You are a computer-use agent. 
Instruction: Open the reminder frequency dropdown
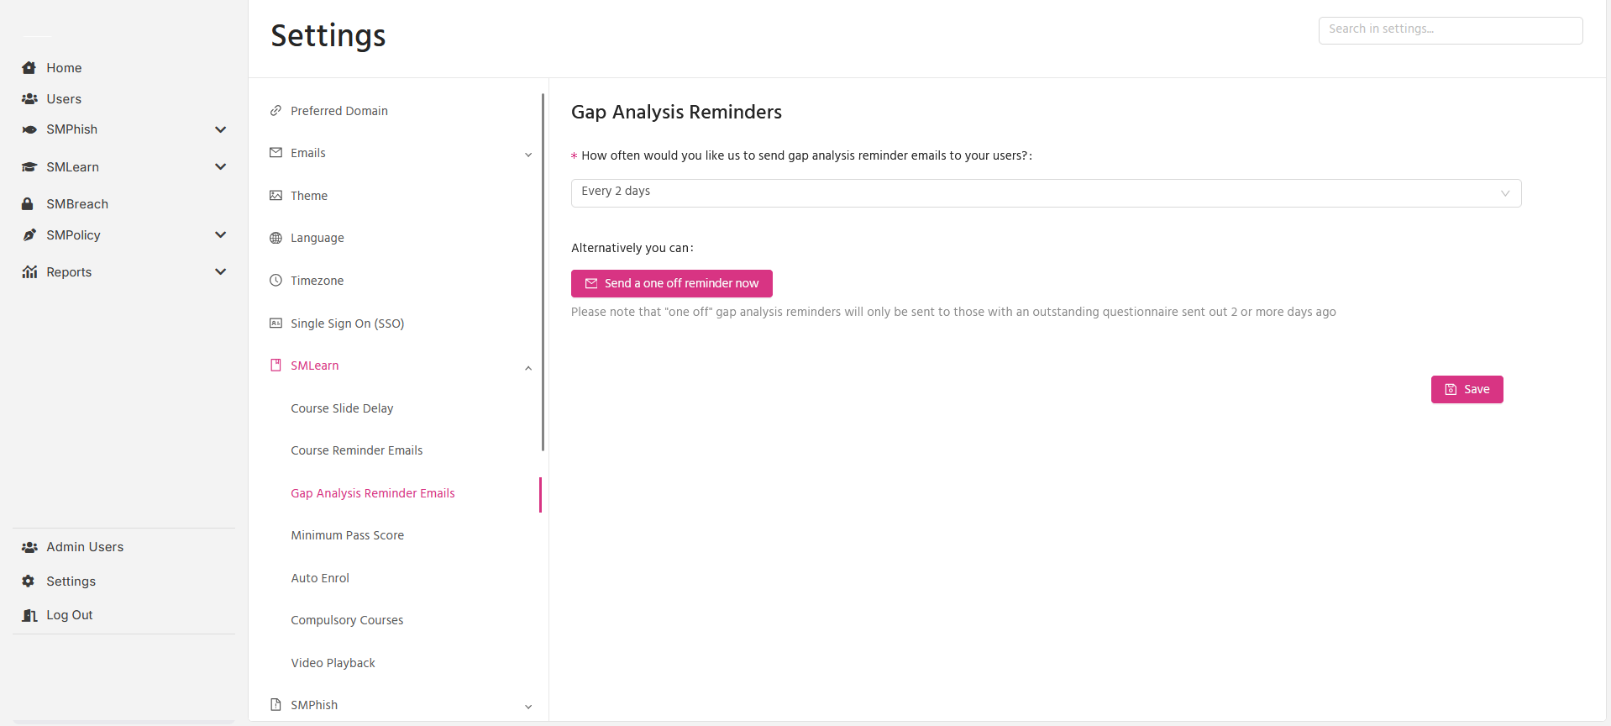pos(1046,193)
